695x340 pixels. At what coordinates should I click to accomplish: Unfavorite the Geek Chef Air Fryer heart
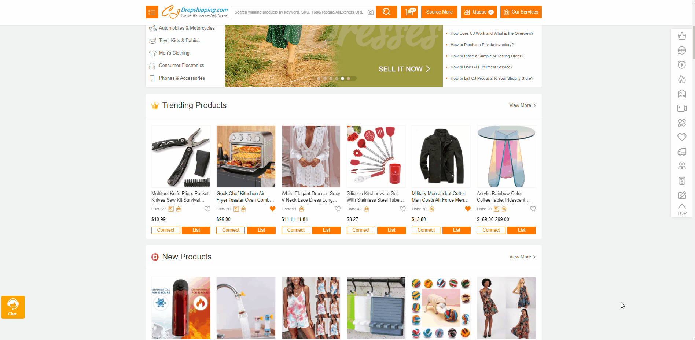pyautogui.click(x=272, y=209)
